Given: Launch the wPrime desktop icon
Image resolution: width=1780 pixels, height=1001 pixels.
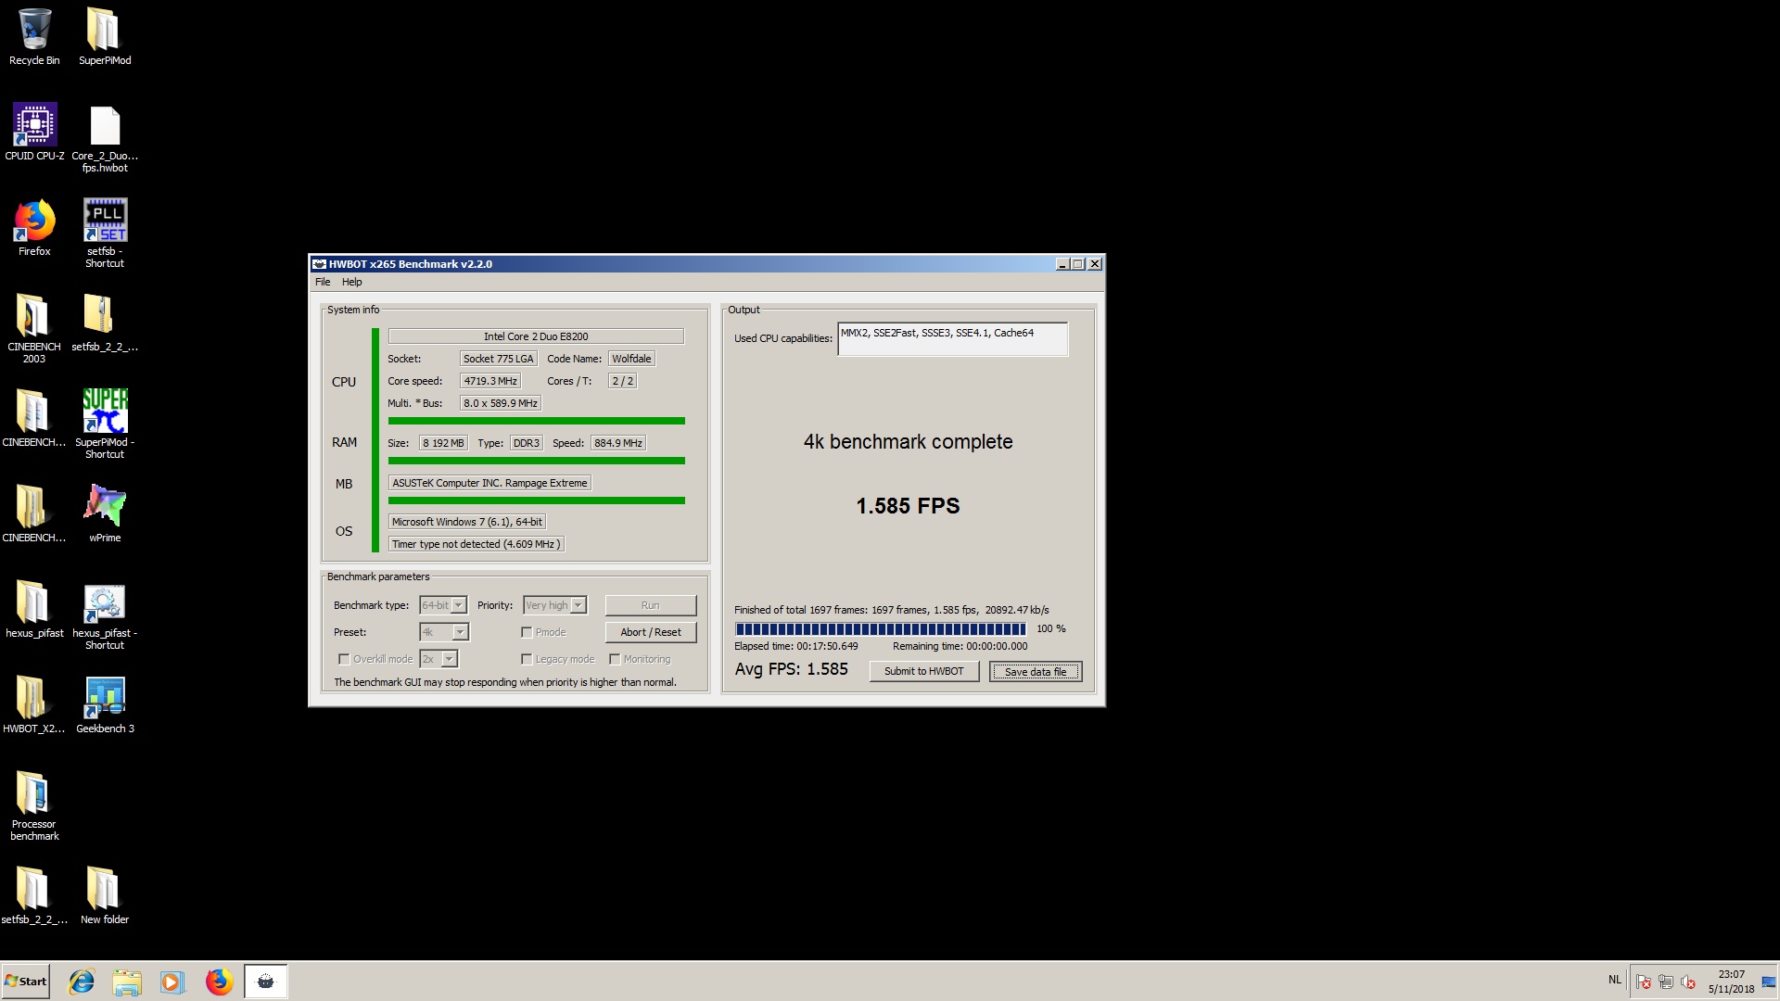Looking at the screenshot, I should click(105, 514).
